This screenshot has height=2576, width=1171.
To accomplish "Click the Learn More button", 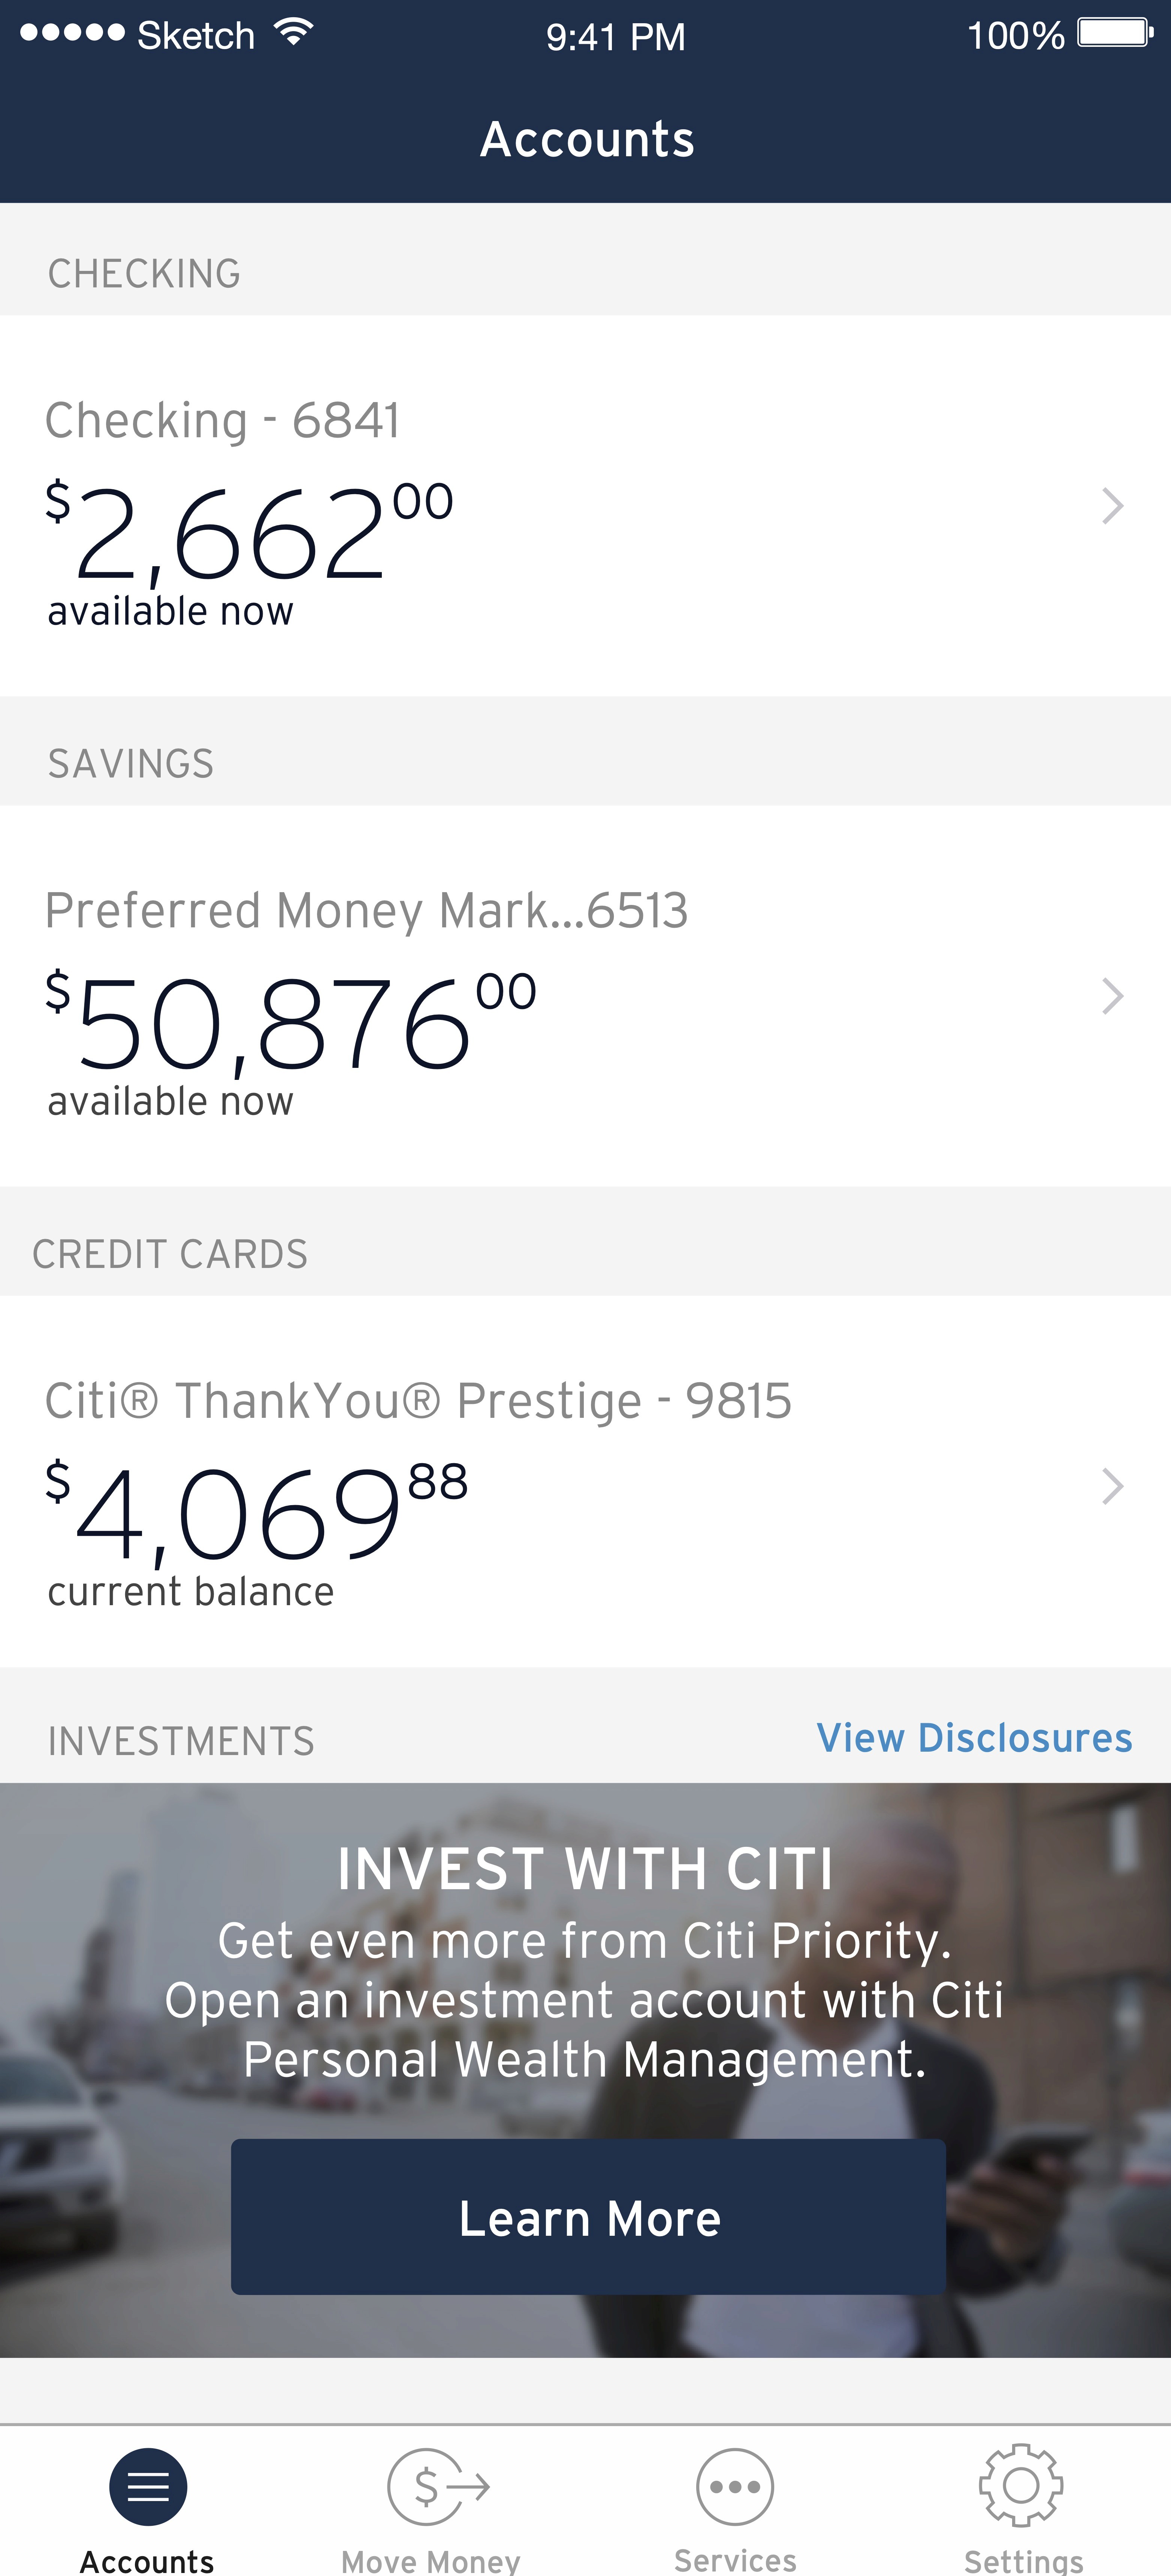I will point(588,2217).
